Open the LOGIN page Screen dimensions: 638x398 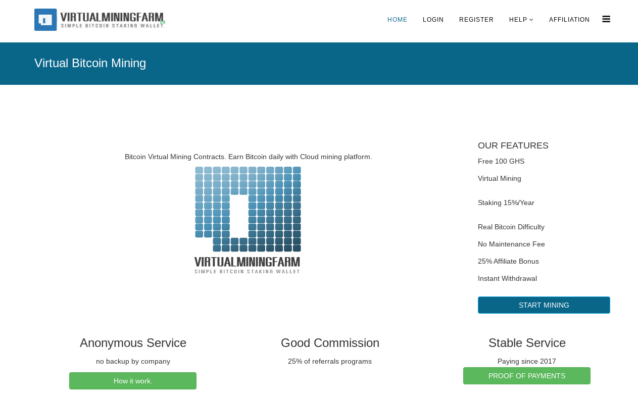pyautogui.click(x=433, y=20)
